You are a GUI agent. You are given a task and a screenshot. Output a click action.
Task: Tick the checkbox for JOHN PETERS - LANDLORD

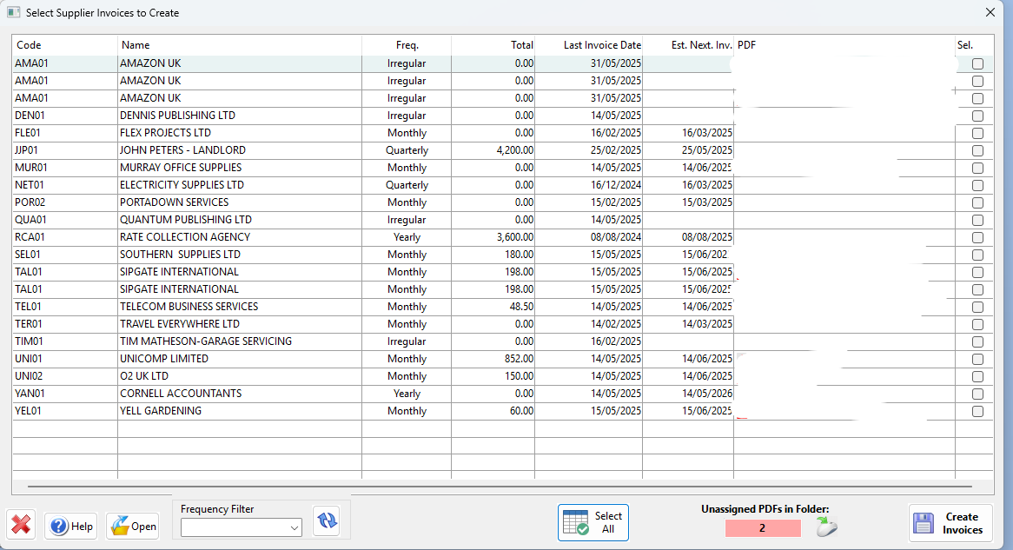[977, 150]
